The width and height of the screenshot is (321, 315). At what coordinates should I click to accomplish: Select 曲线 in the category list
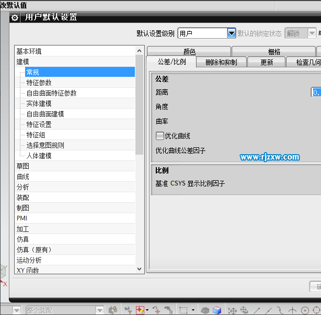[x=75, y=177]
